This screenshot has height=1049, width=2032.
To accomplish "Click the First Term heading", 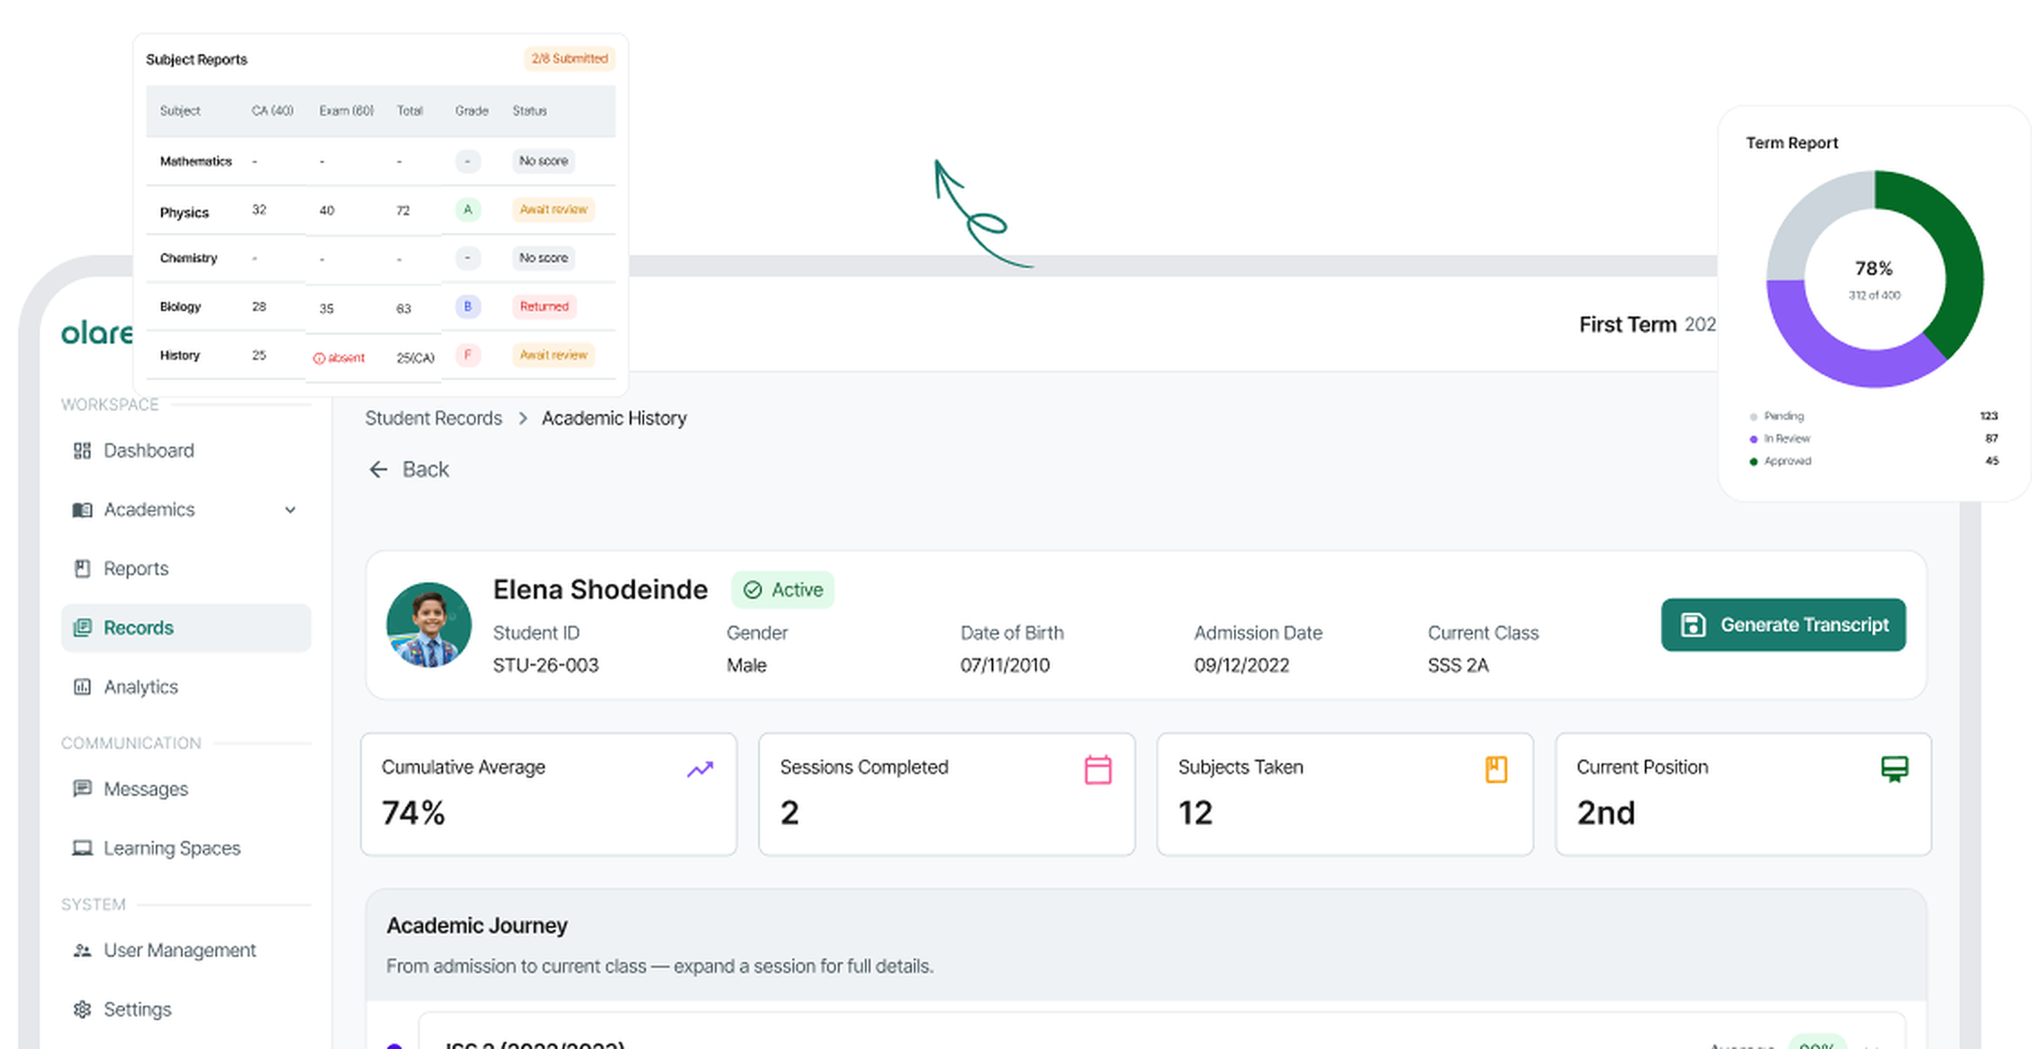I will pos(1628,325).
